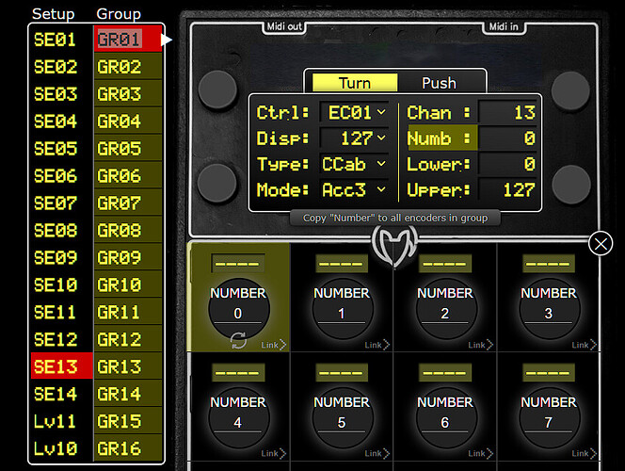
Task: Click the Midi out indicator label
Action: pyautogui.click(x=284, y=26)
